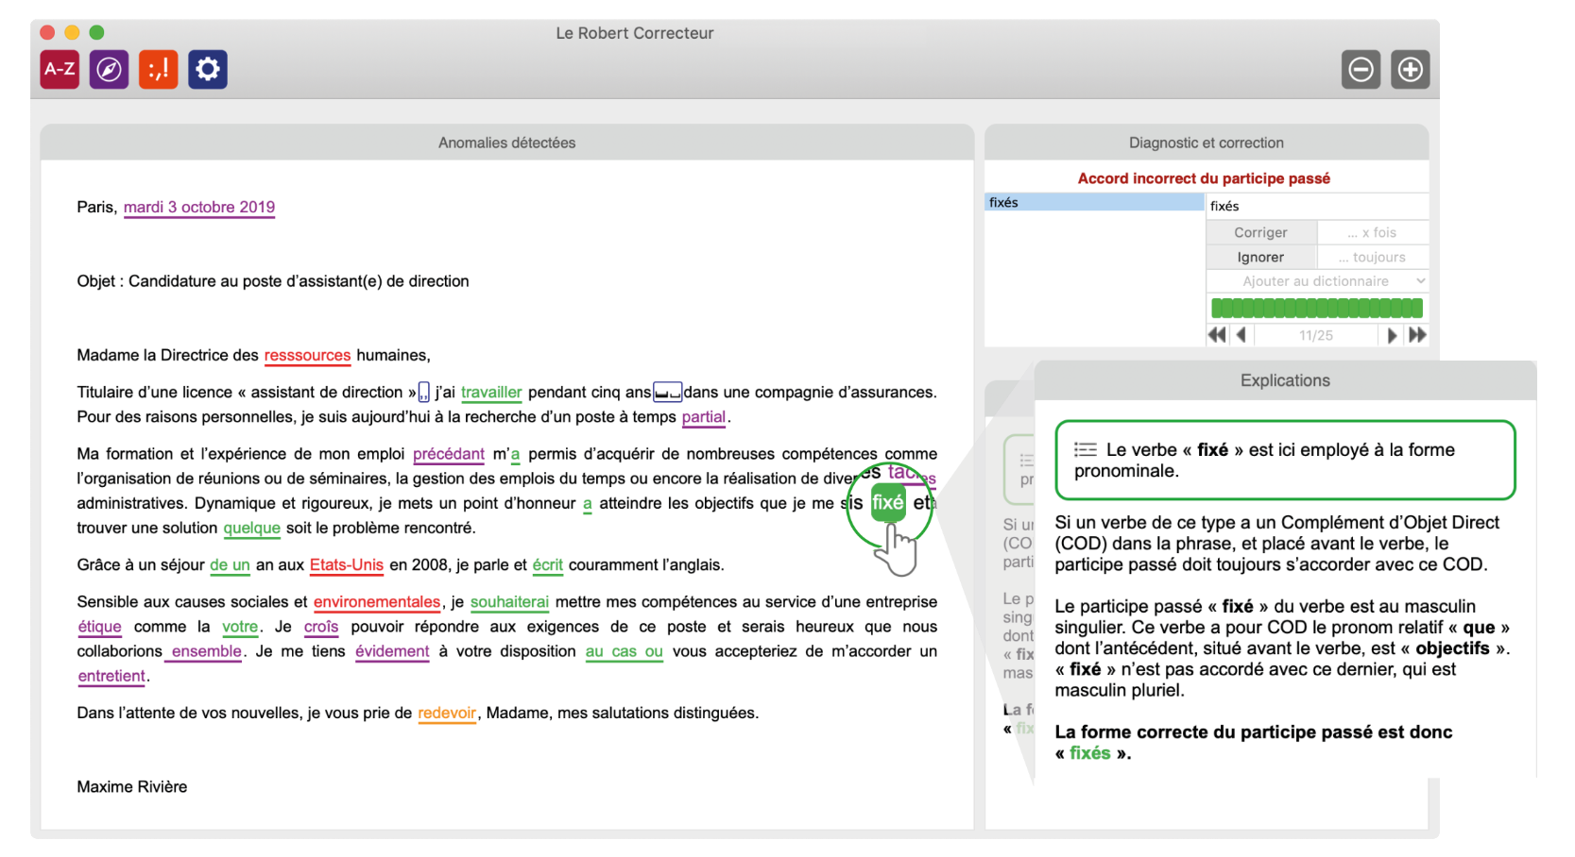Open the orange punctuation tool icon
This screenshot has height=857, width=1575.
click(158, 69)
